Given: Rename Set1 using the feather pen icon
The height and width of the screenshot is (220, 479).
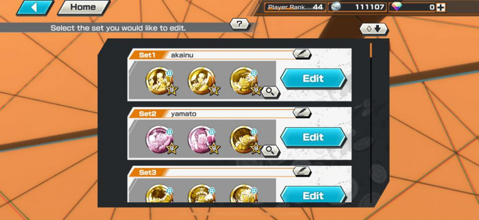Looking at the screenshot, I should [302, 54].
